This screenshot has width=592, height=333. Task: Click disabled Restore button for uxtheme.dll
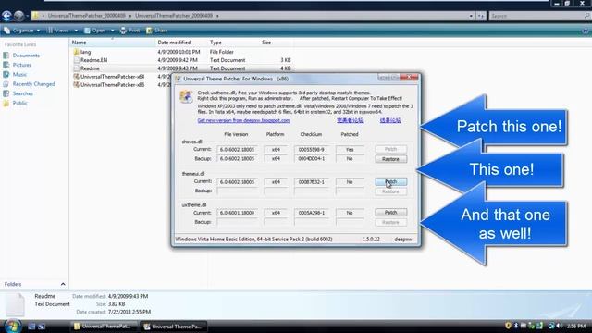point(390,222)
